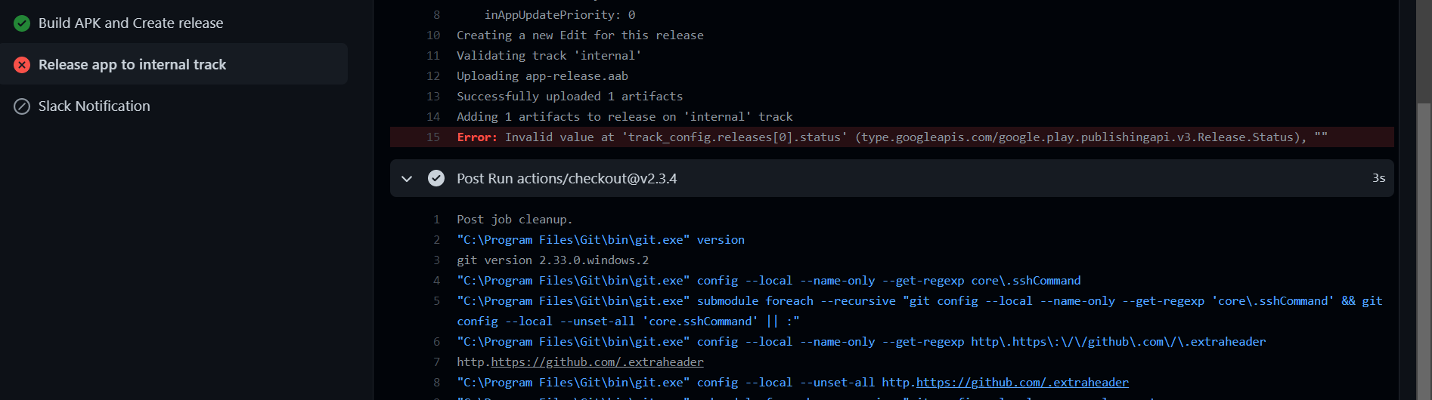Viewport: 1432px width, 400px height.
Task: Click the red failure icon beside Release app
Action: [22, 65]
